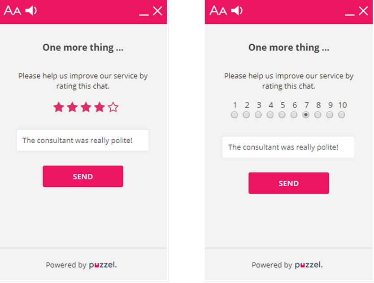Select the second star rating

point(72,107)
